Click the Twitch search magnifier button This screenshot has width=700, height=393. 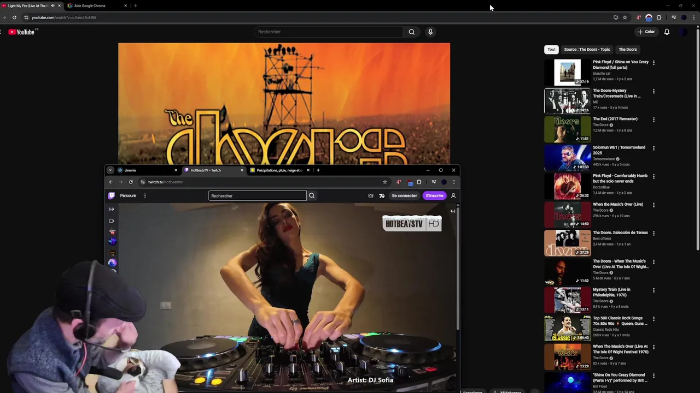[x=312, y=195]
